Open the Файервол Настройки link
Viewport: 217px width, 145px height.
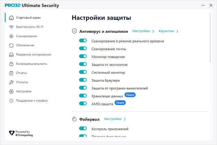click(113, 119)
